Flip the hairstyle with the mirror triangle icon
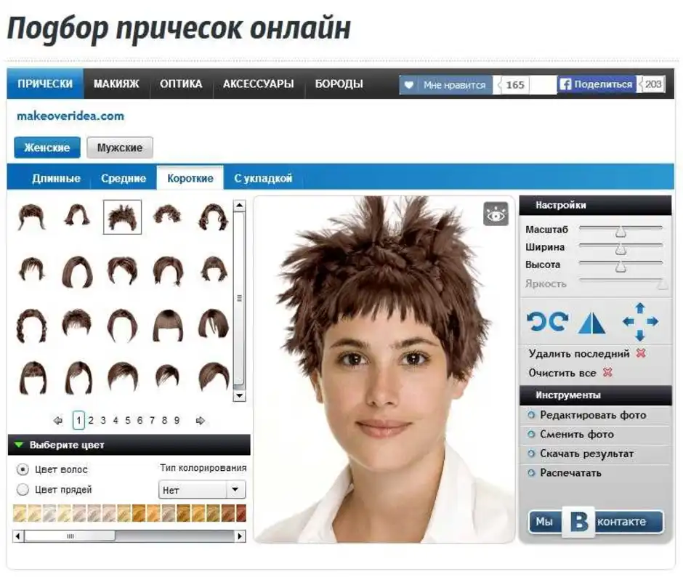This screenshot has height=577, width=683. pos(591,323)
